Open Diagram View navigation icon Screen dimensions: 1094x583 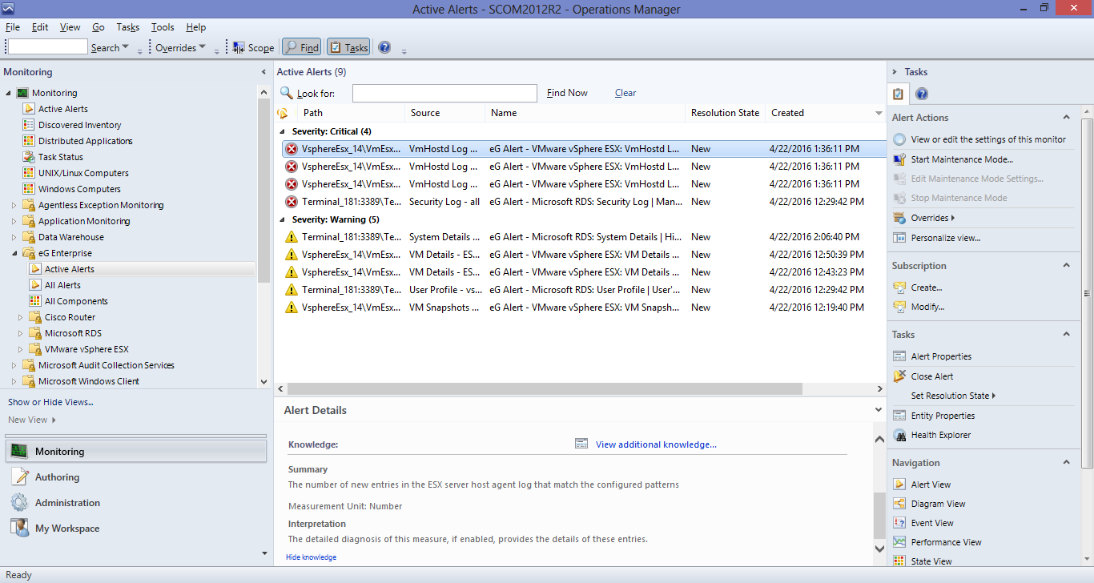tap(899, 504)
